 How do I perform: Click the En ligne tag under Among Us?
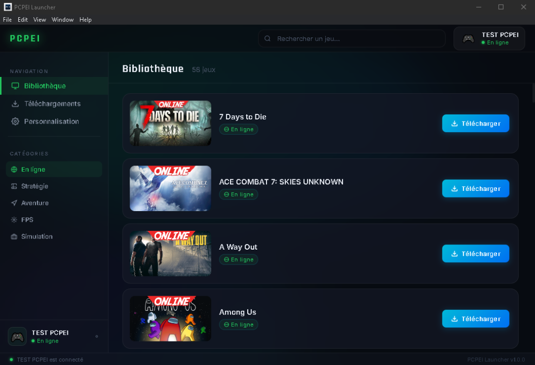(x=239, y=325)
